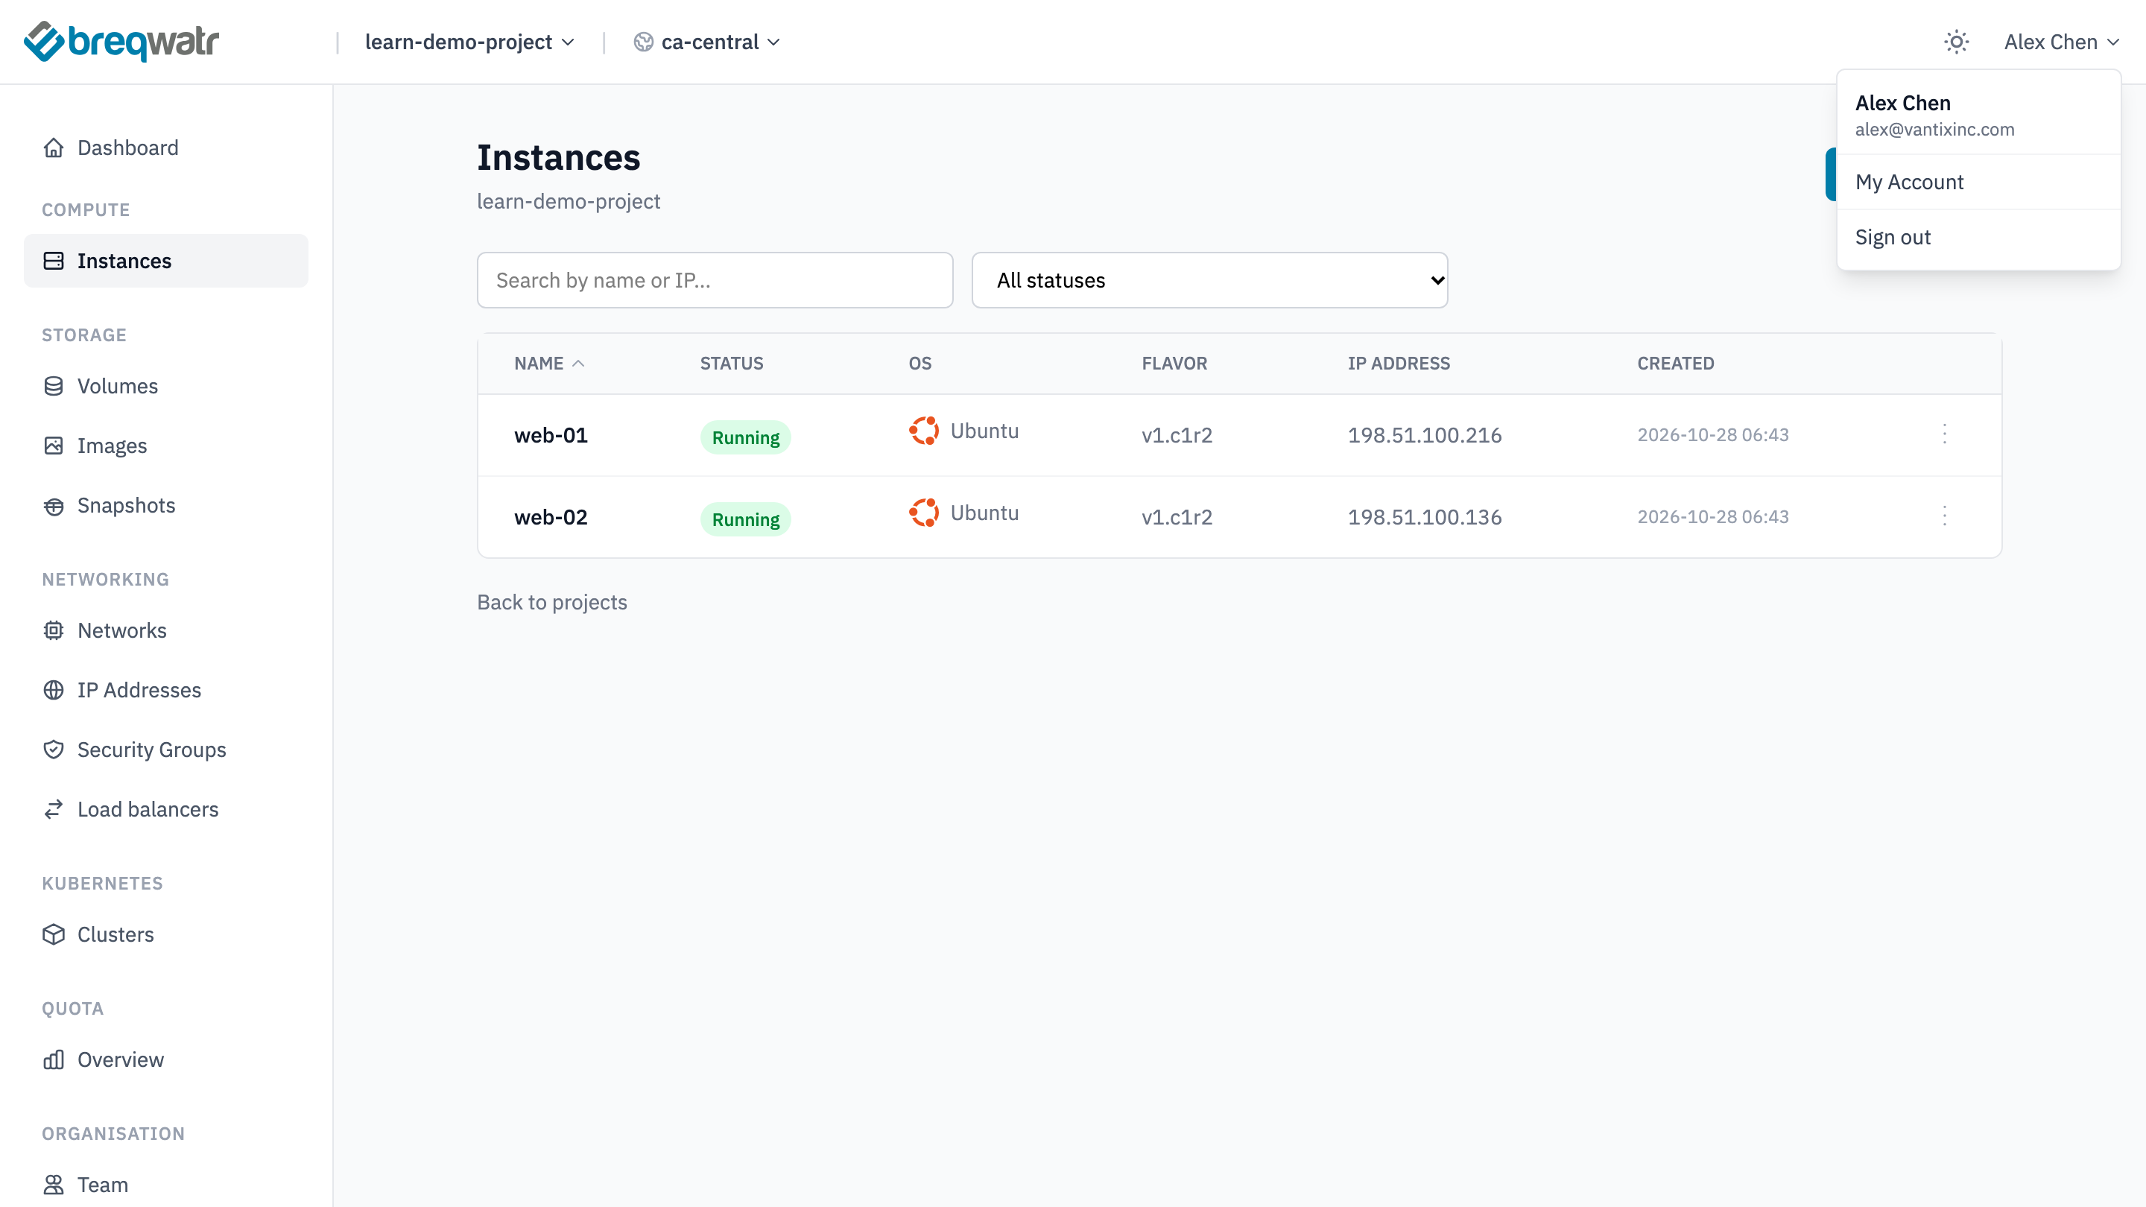This screenshot has width=2146, height=1207.
Task: Click the Ubuntu icon in web-02 row
Action: point(924,513)
